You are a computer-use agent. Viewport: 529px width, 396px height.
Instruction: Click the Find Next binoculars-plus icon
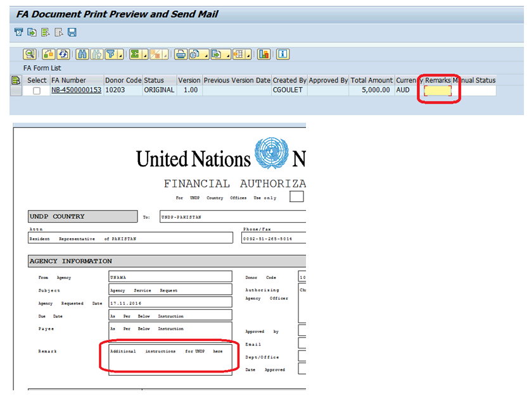(x=97, y=54)
